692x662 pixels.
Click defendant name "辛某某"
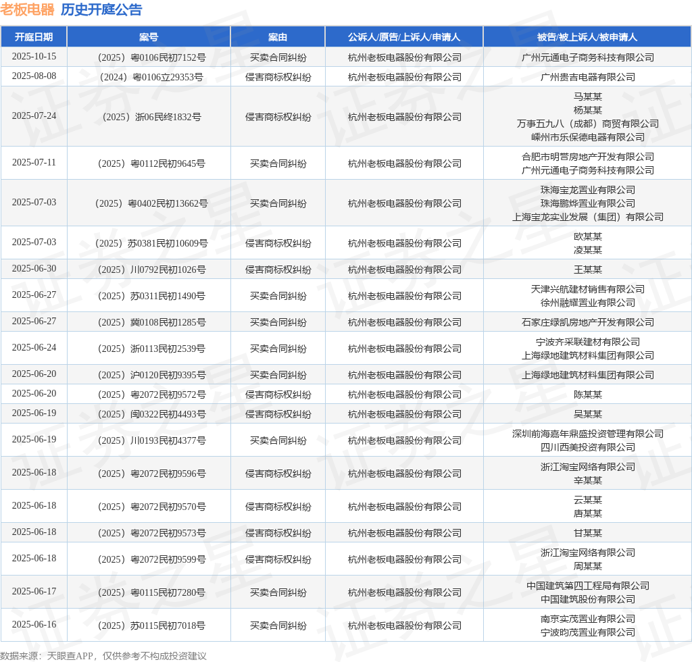point(588,480)
